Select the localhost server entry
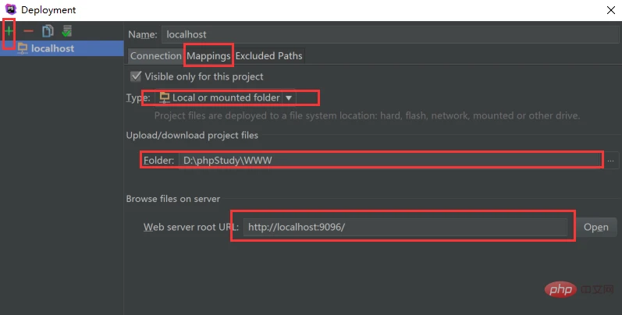Image resolution: width=622 pixels, height=315 pixels. (x=62, y=48)
